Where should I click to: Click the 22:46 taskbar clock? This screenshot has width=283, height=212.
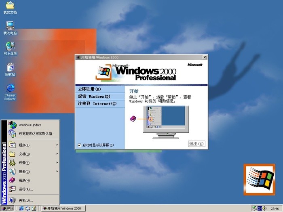275,209
